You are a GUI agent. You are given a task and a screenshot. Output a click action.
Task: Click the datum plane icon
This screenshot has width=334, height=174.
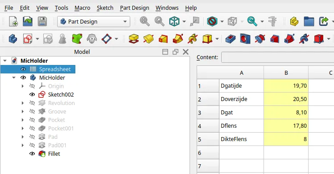pyautogui.click(x=107, y=39)
